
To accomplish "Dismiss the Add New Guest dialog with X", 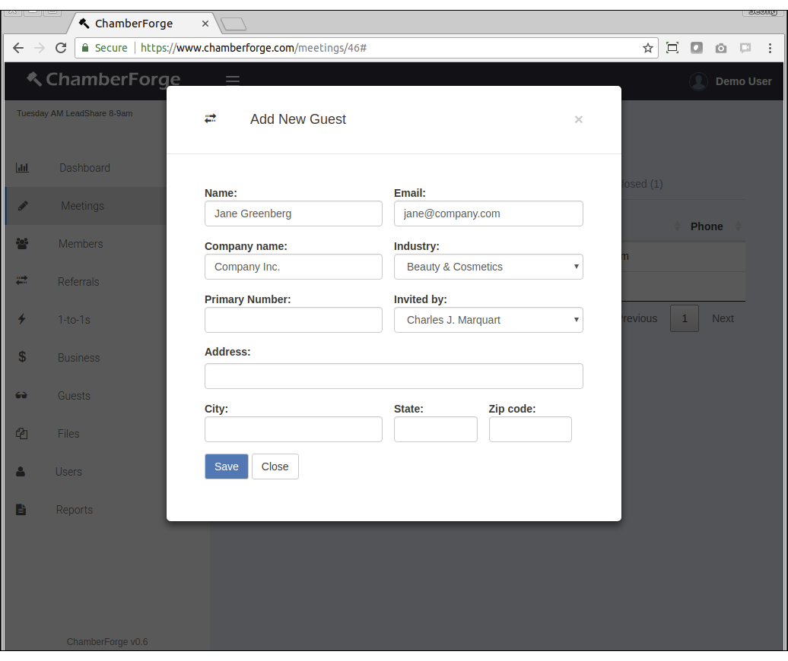I will 578,119.
